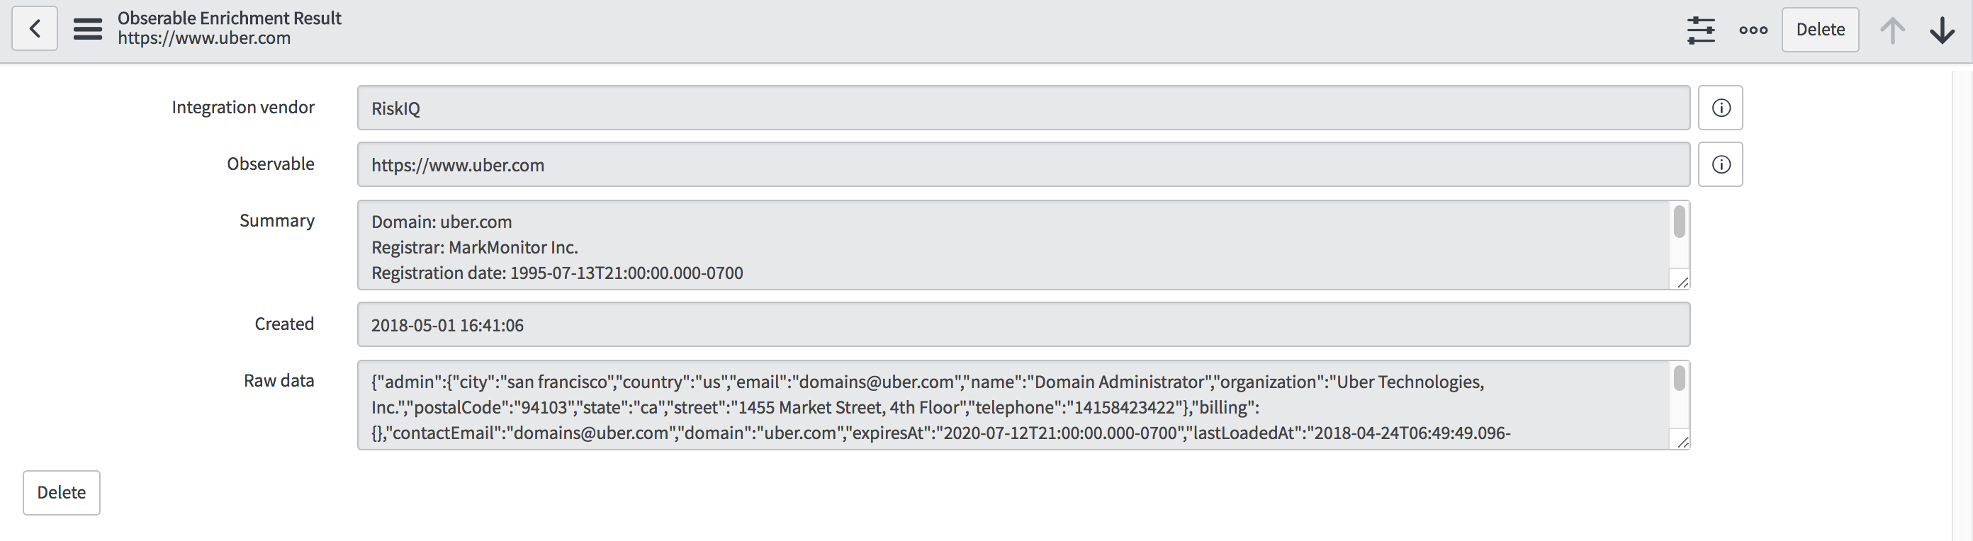Click the 'Domain: uber.com' summary line
Viewport: 1973px width, 541px height.
(x=442, y=222)
